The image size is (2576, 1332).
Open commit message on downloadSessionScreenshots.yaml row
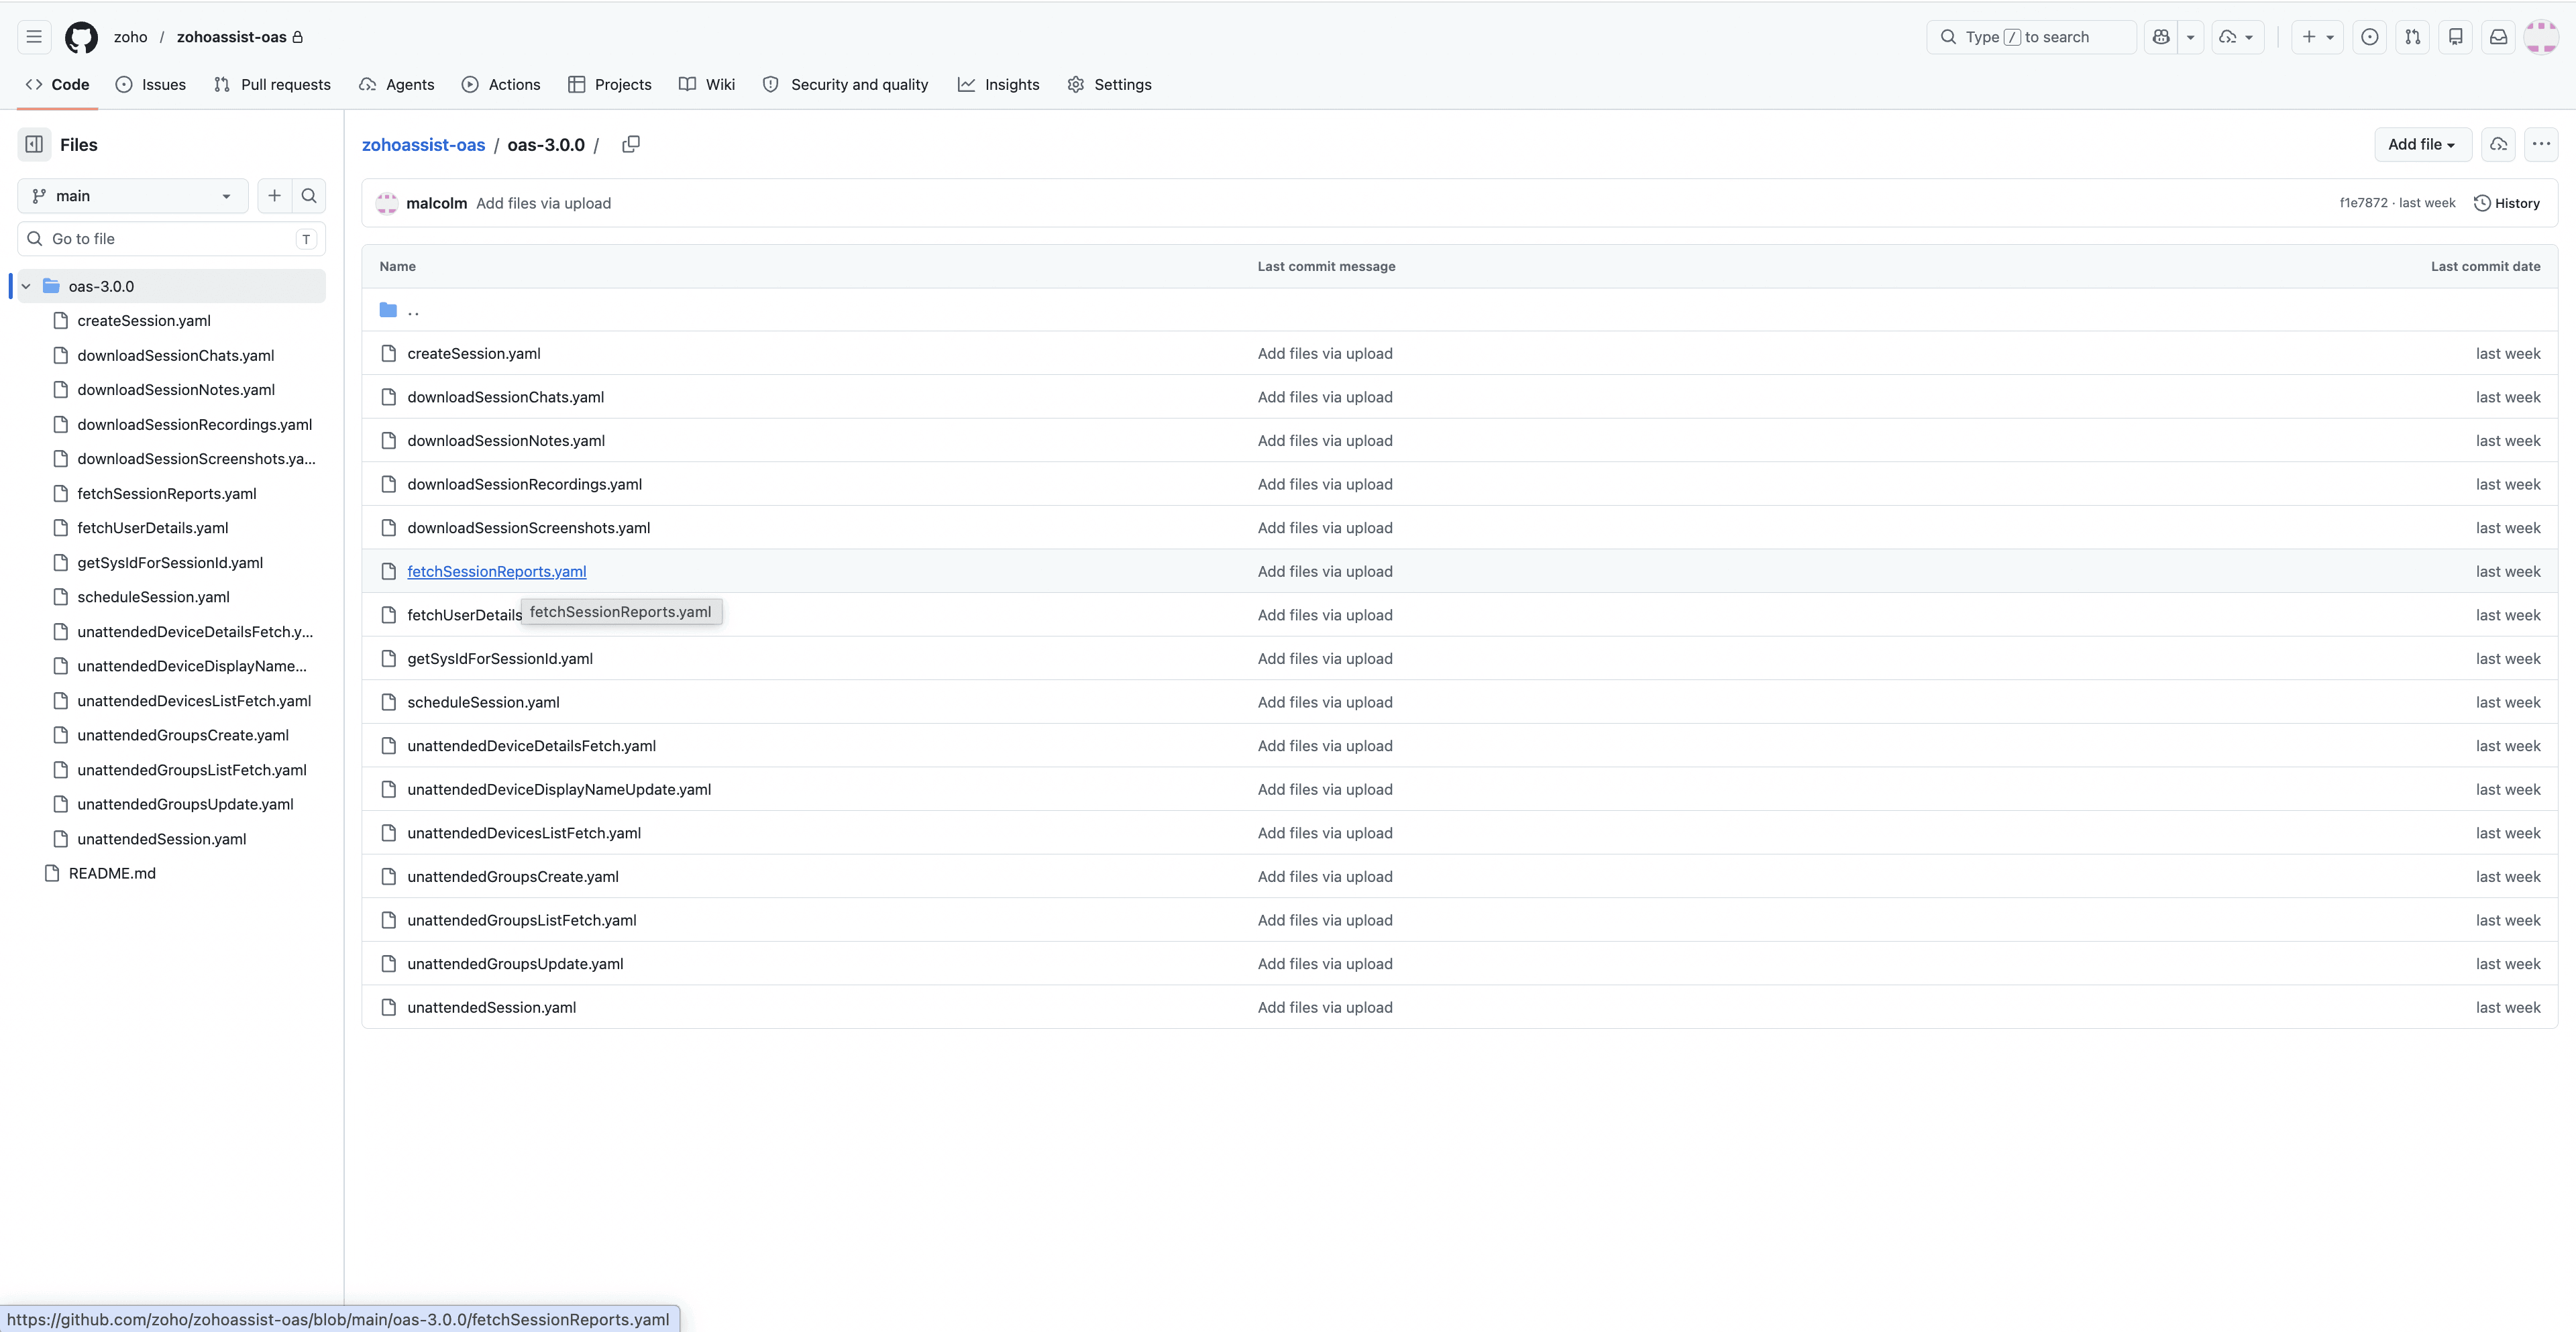click(x=1325, y=528)
